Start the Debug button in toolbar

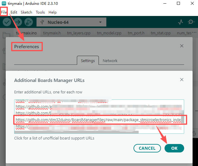point(29,22)
